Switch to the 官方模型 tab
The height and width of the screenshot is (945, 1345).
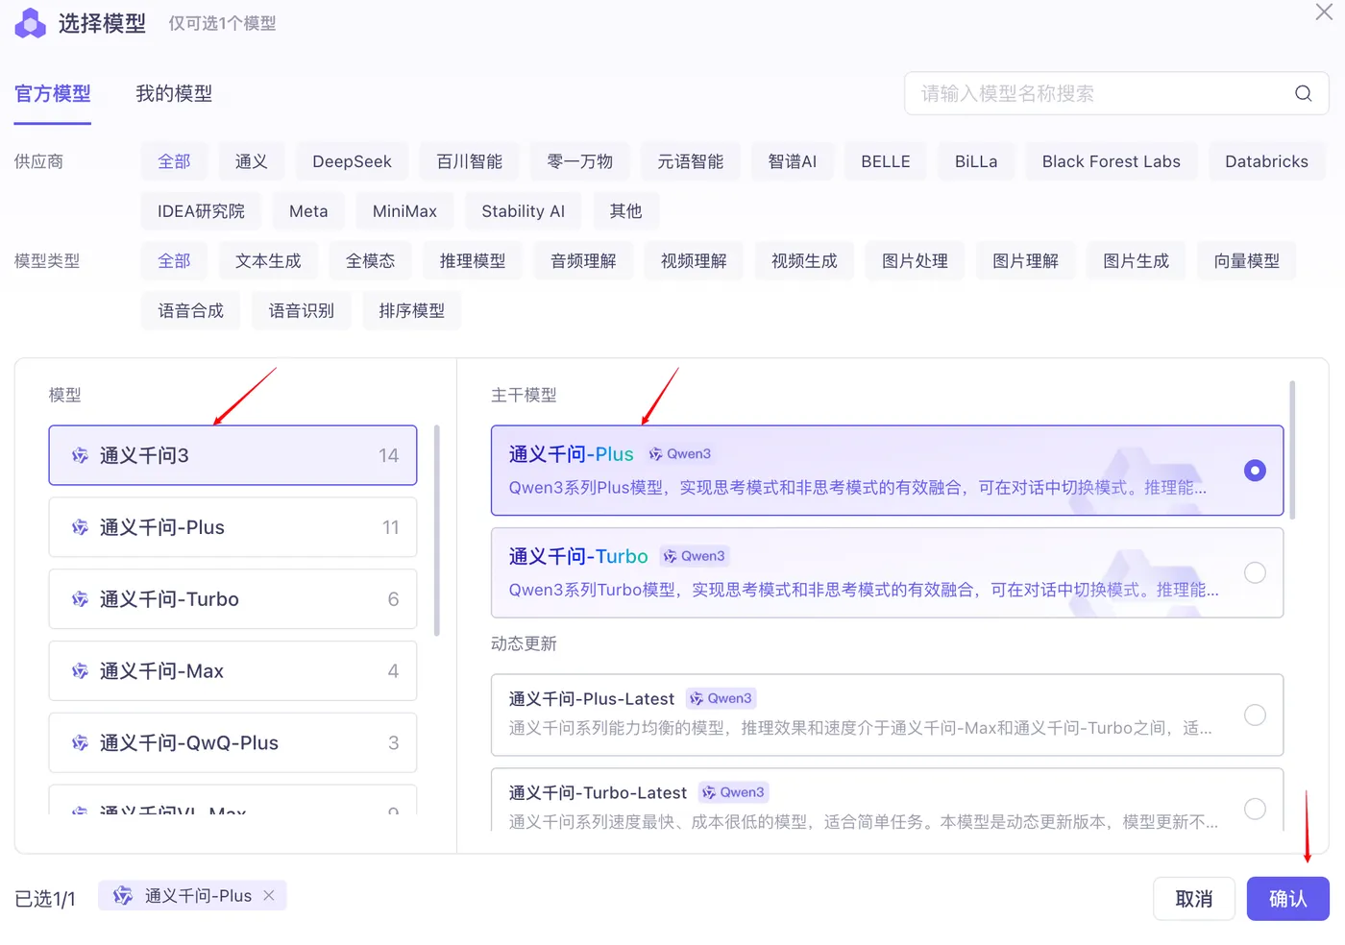pos(53,94)
